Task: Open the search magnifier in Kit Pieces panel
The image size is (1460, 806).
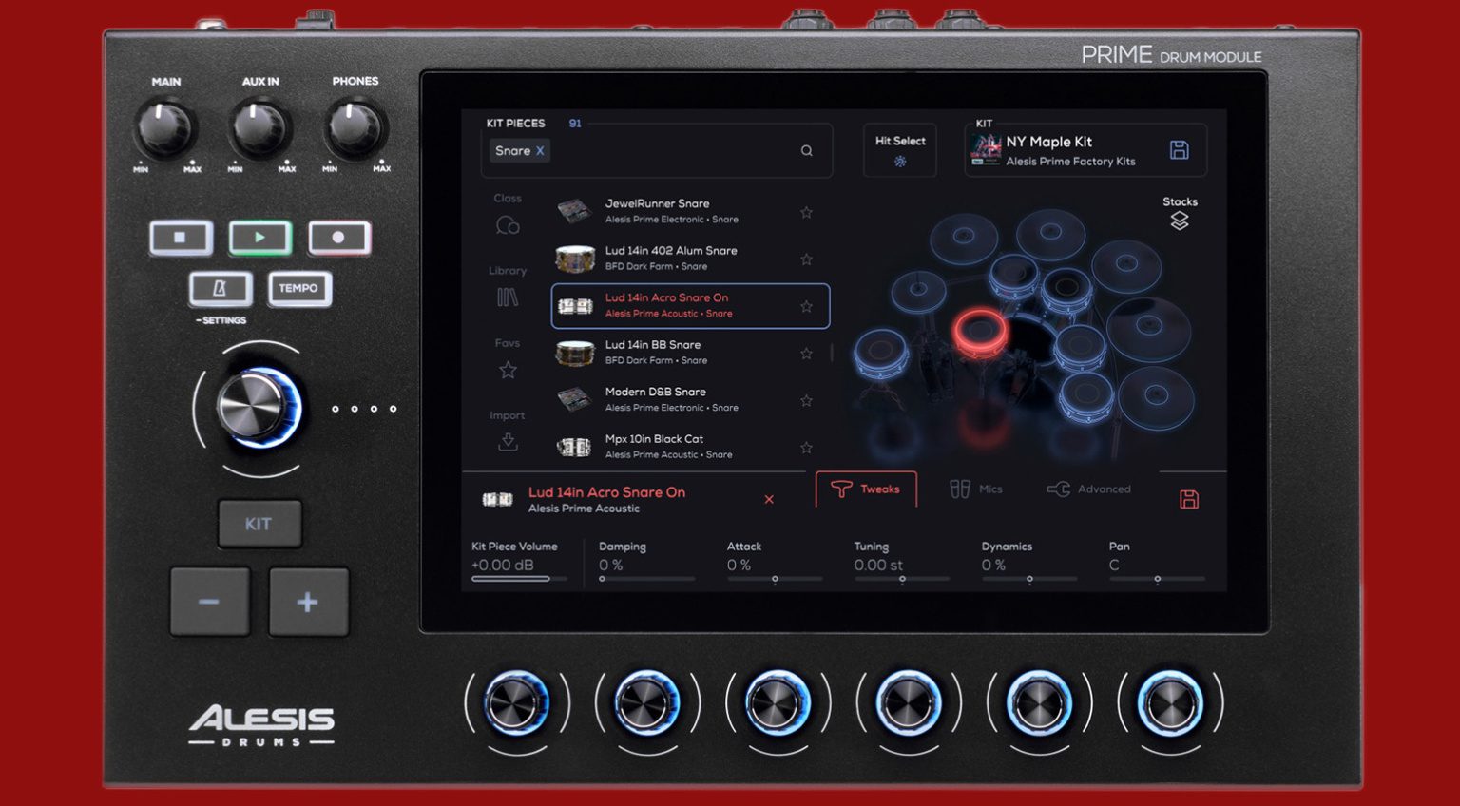Action: coord(806,150)
